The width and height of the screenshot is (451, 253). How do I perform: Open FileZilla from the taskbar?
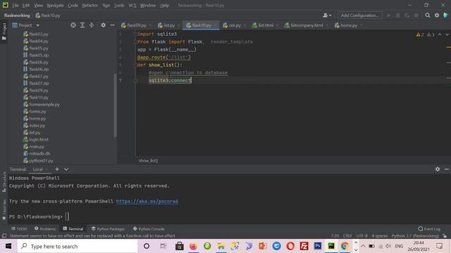click(304, 246)
